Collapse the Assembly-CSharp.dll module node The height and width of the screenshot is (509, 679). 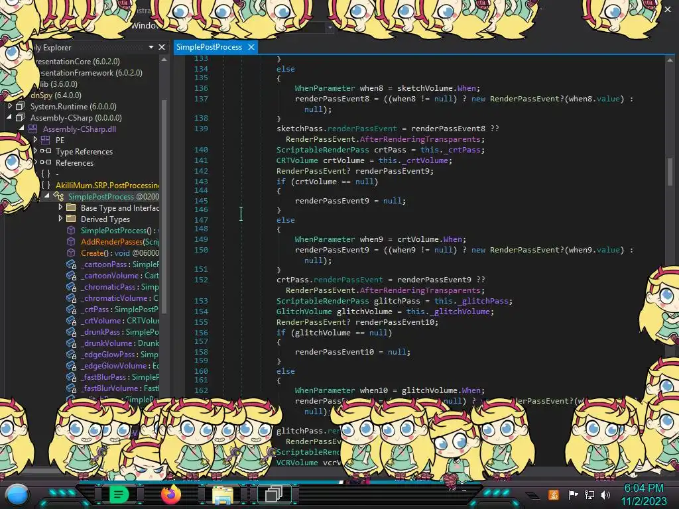point(22,128)
